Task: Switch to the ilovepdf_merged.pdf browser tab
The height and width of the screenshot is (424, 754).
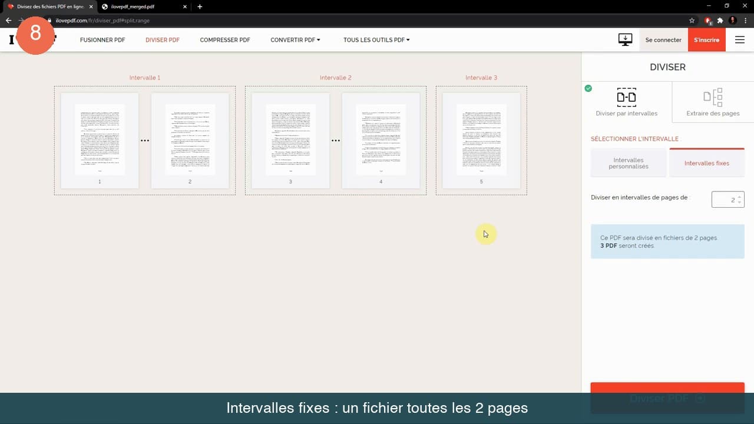Action: click(144, 6)
